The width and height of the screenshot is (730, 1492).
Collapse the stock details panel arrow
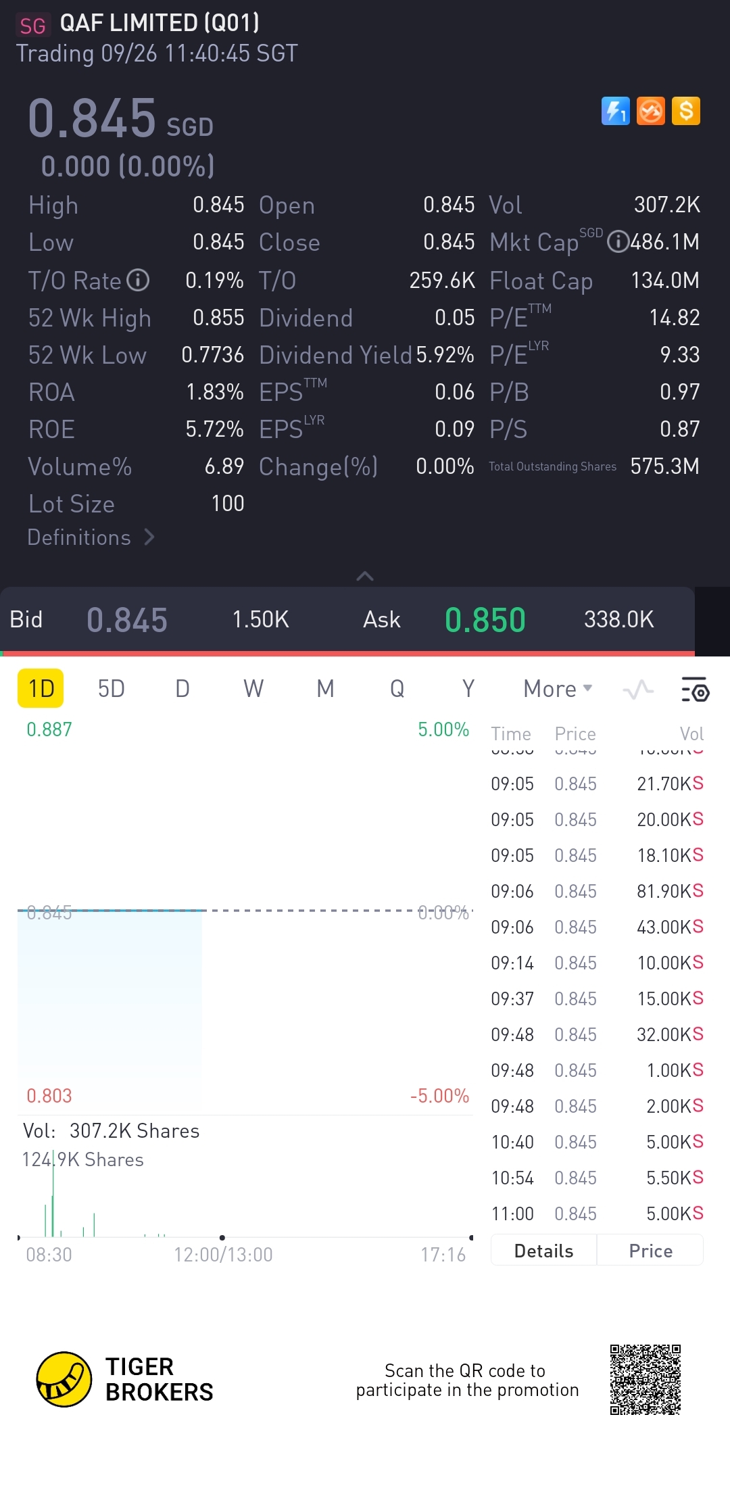pyautogui.click(x=365, y=576)
